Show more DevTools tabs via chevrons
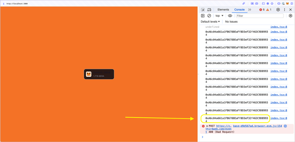 pyautogui.click(x=249, y=10)
